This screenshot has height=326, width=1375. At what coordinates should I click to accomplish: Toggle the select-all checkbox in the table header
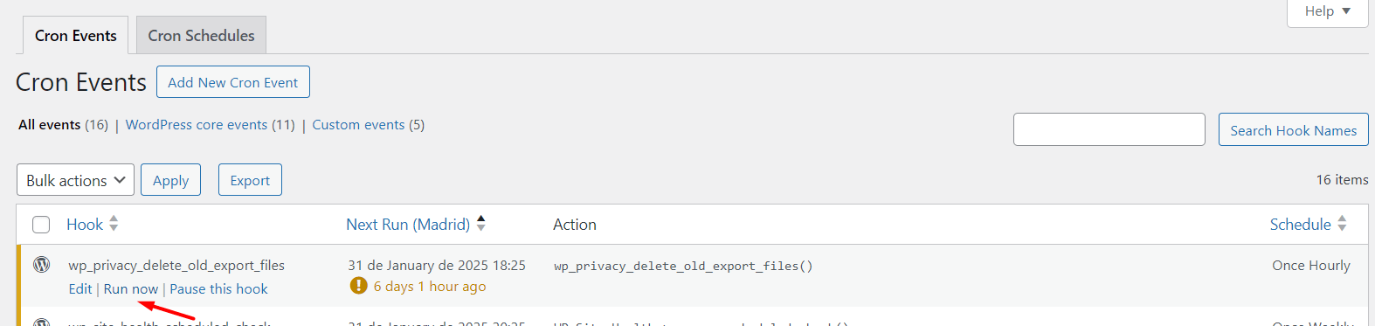pos(41,225)
